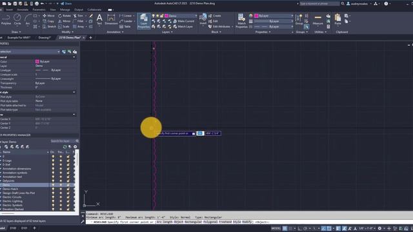Open the ByLayer color dropdown in Properties
Viewport: 413px width, 232px height.
(x=274, y=15)
